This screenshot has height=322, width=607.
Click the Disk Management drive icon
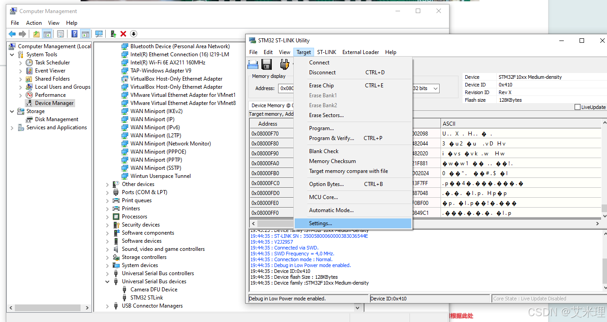pos(29,119)
